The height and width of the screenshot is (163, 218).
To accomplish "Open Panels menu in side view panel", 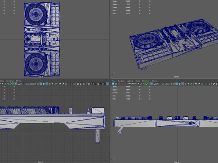I will (154, 81).
